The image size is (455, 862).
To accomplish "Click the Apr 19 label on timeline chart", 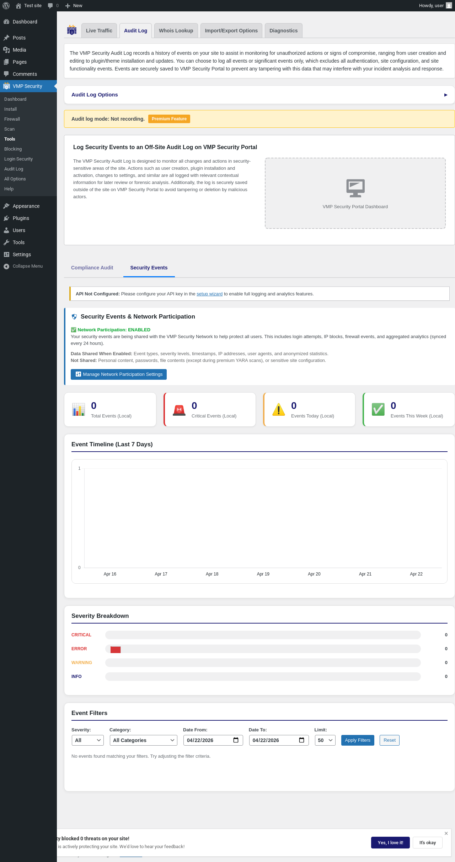I will (263, 574).
